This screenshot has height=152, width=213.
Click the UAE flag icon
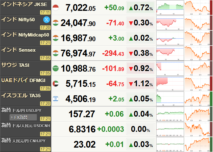56,84
